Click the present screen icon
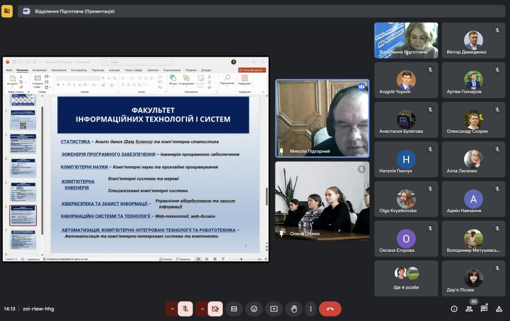Viewport: 510px width, 321px height. click(x=274, y=309)
